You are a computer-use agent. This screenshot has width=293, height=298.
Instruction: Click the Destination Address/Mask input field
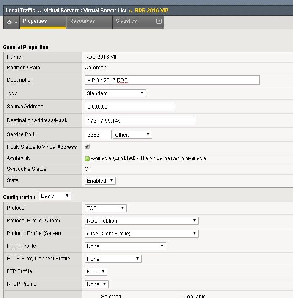[x=140, y=121]
